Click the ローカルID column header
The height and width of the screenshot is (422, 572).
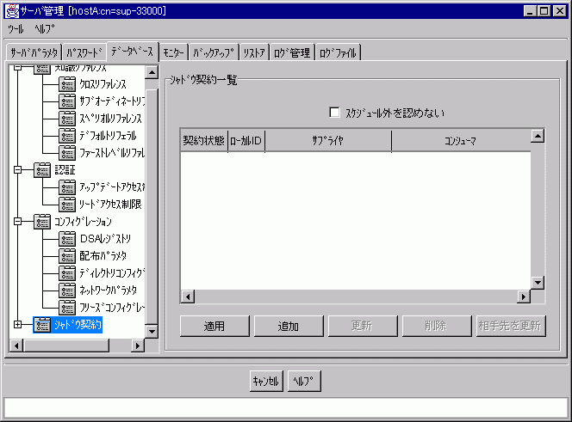coord(246,141)
